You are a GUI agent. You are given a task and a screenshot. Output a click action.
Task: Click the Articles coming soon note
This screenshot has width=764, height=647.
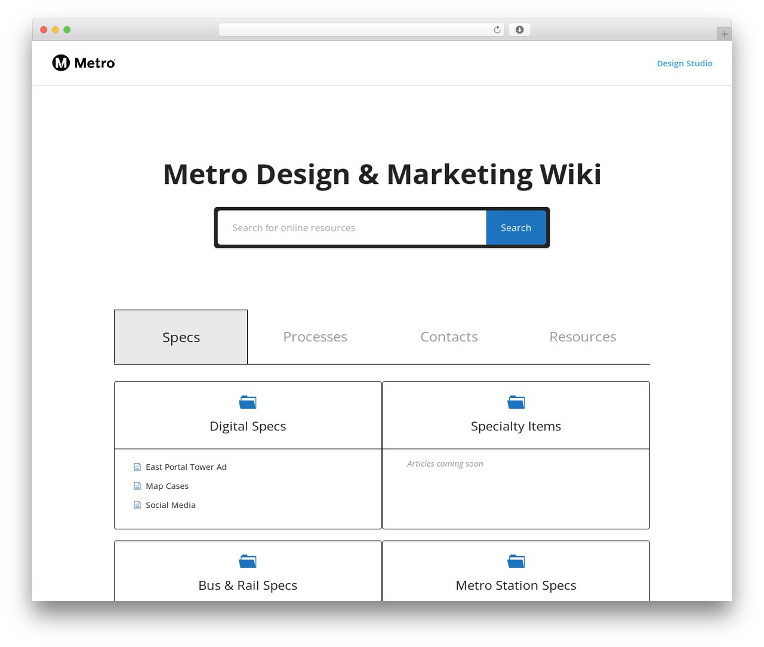445,464
